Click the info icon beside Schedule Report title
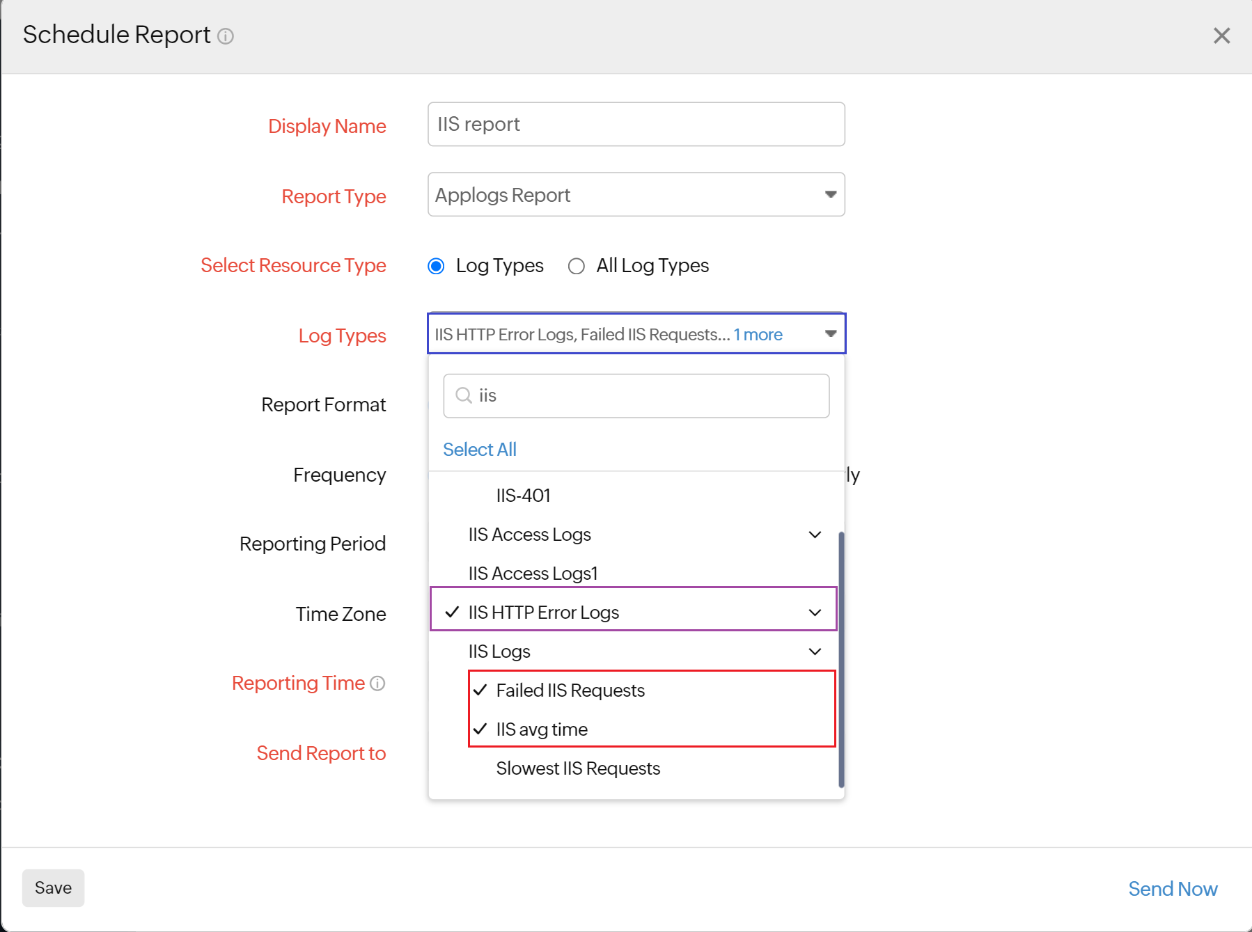The height and width of the screenshot is (932, 1252). [x=226, y=36]
